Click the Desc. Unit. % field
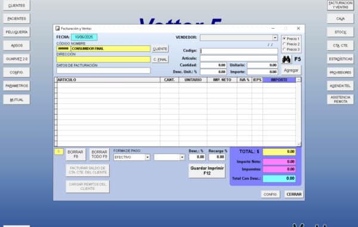 coord(213,72)
